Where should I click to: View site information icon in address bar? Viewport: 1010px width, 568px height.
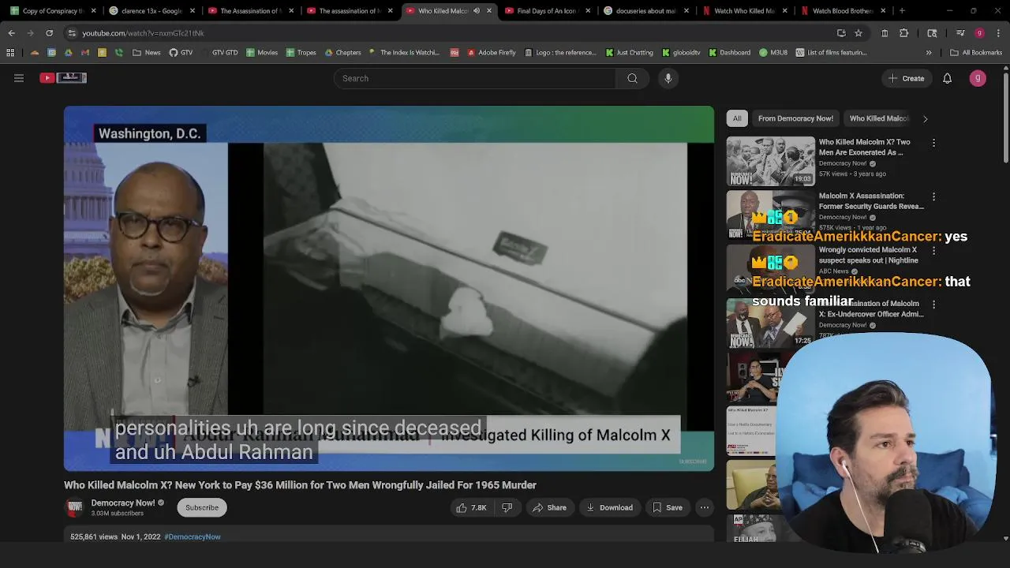pyautogui.click(x=72, y=33)
